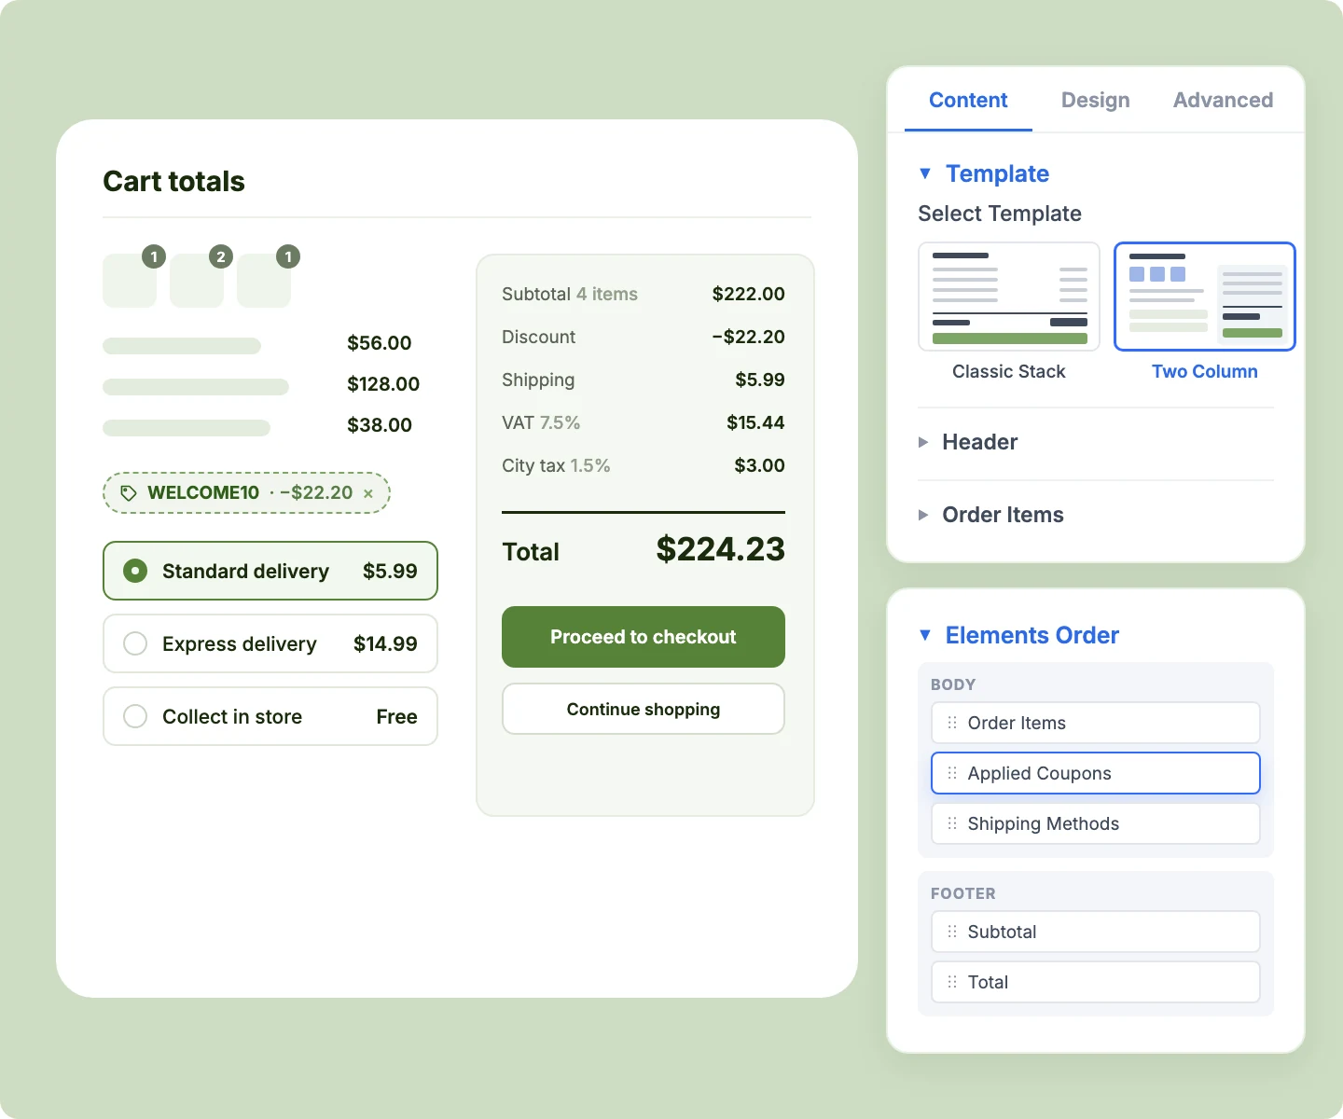Screen dimensions: 1343x1119
Task: Click the product thumbnail with badge 2
Action: [197, 281]
